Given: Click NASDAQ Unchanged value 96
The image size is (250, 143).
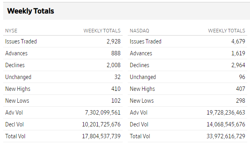Looking at the screenshot, I should pos(242,77).
